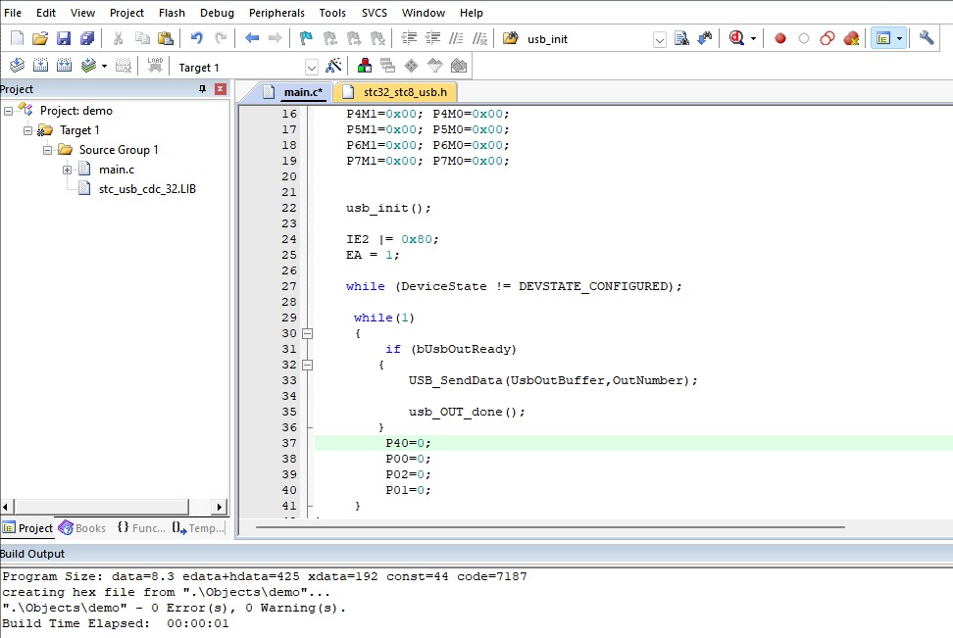Paste with the clipboard Paste icon
Image resolution: width=953 pixels, height=638 pixels.
pyautogui.click(x=166, y=38)
